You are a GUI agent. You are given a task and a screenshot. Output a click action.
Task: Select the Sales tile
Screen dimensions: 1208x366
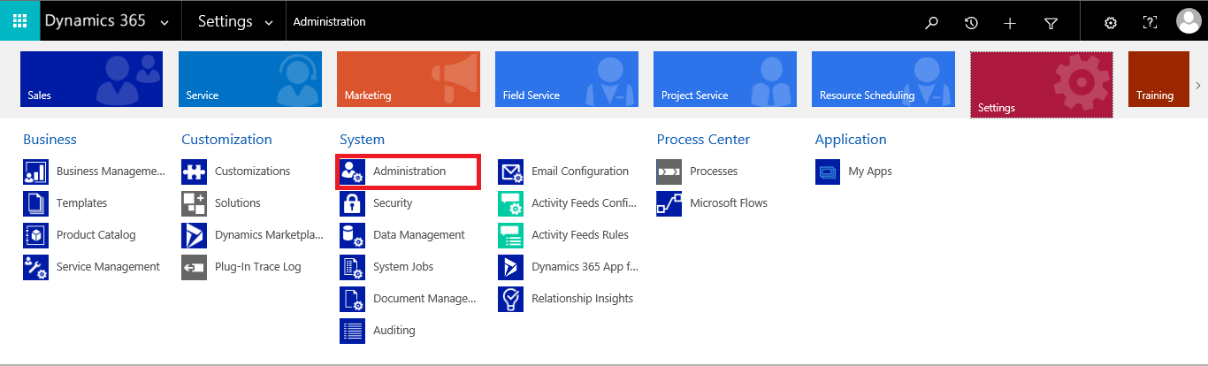91,79
